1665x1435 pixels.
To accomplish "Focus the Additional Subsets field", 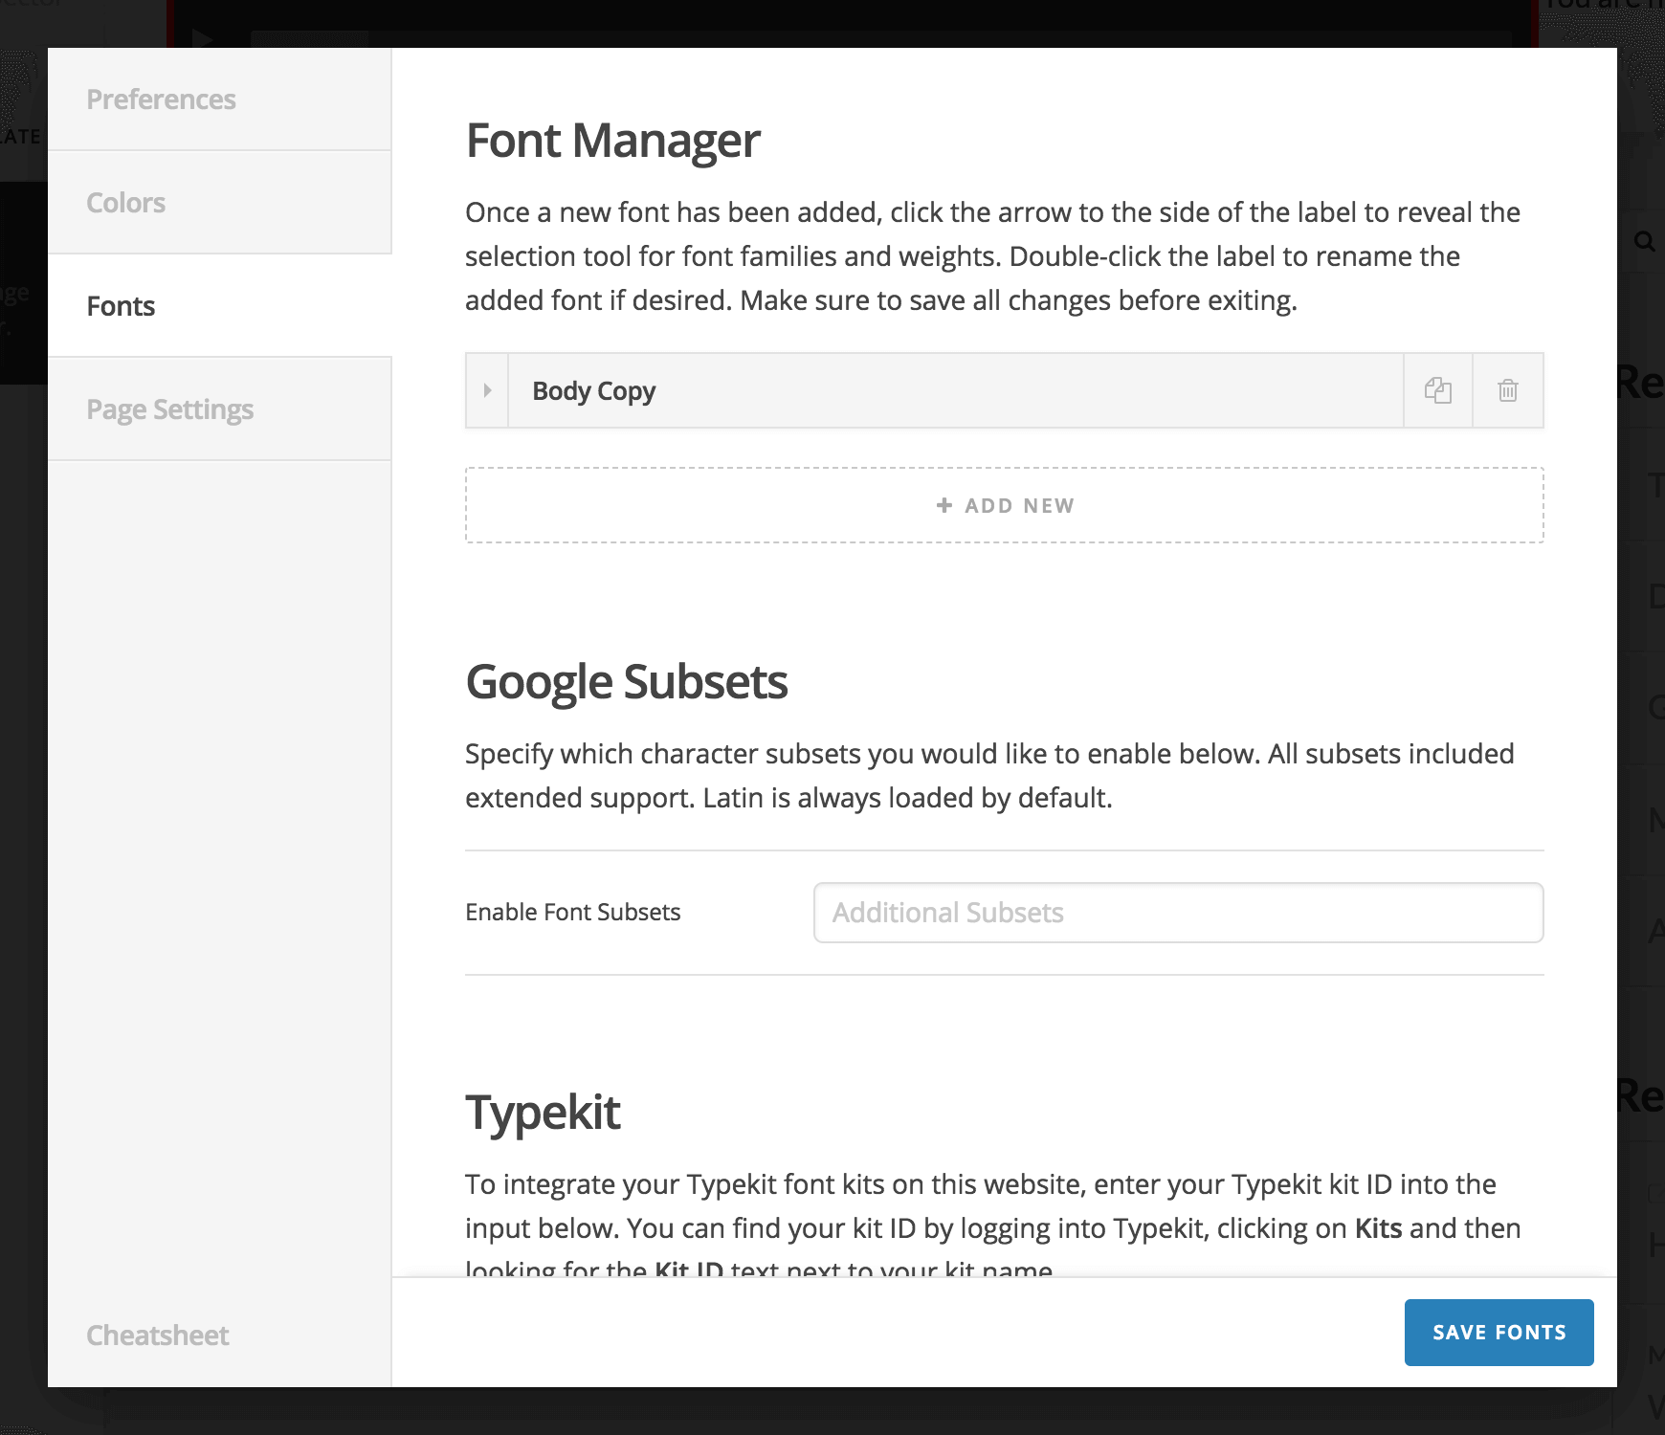I will (x=1178, y=913).
